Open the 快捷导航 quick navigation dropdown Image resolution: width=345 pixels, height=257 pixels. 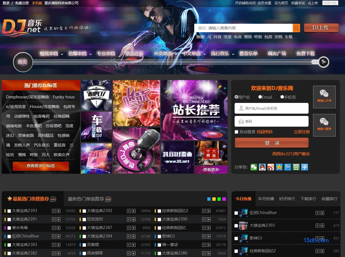click(x=330, y=3)
